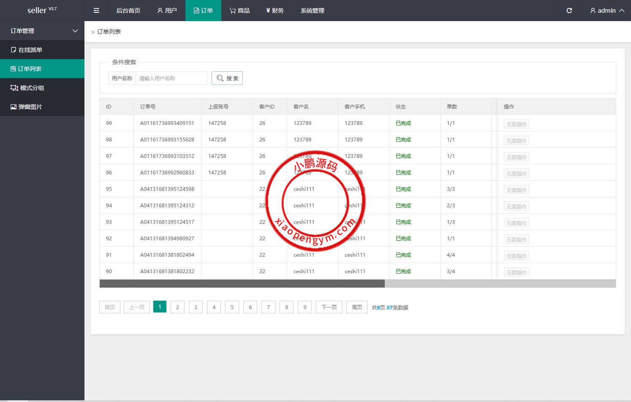This screenshot has height=402, width=631.
Task: Go to 后台首页
Action: tap(128, 11)
